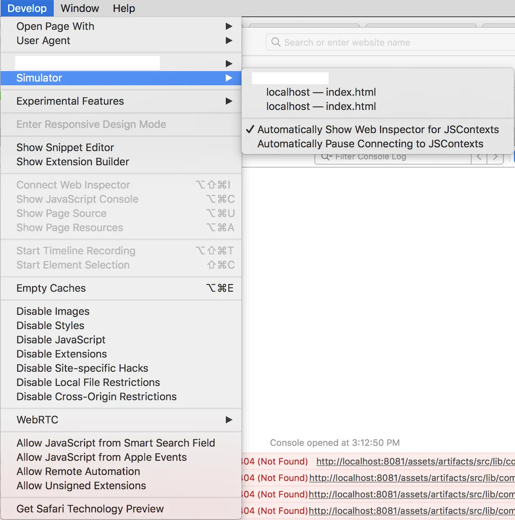Viewport: 515px width, 520px height.
Task: Choose Get Safari Technology Preview
Action: pos(121,509)
